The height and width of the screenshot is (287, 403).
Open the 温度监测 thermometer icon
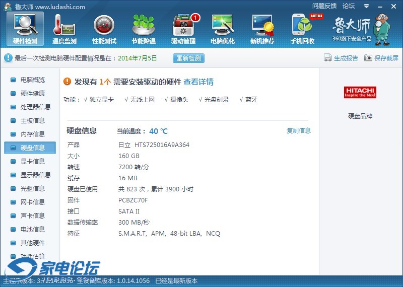64,28
